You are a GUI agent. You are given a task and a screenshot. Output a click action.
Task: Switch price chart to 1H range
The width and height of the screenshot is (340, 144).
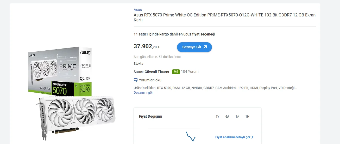[247, 117]
